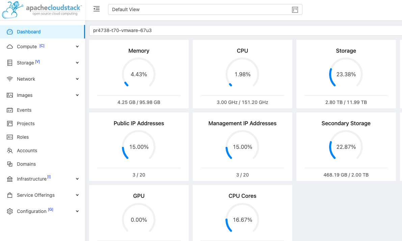
Task: Click the Infrastructure bank icon
Action: pyautogui.click(x=10, y=179)
